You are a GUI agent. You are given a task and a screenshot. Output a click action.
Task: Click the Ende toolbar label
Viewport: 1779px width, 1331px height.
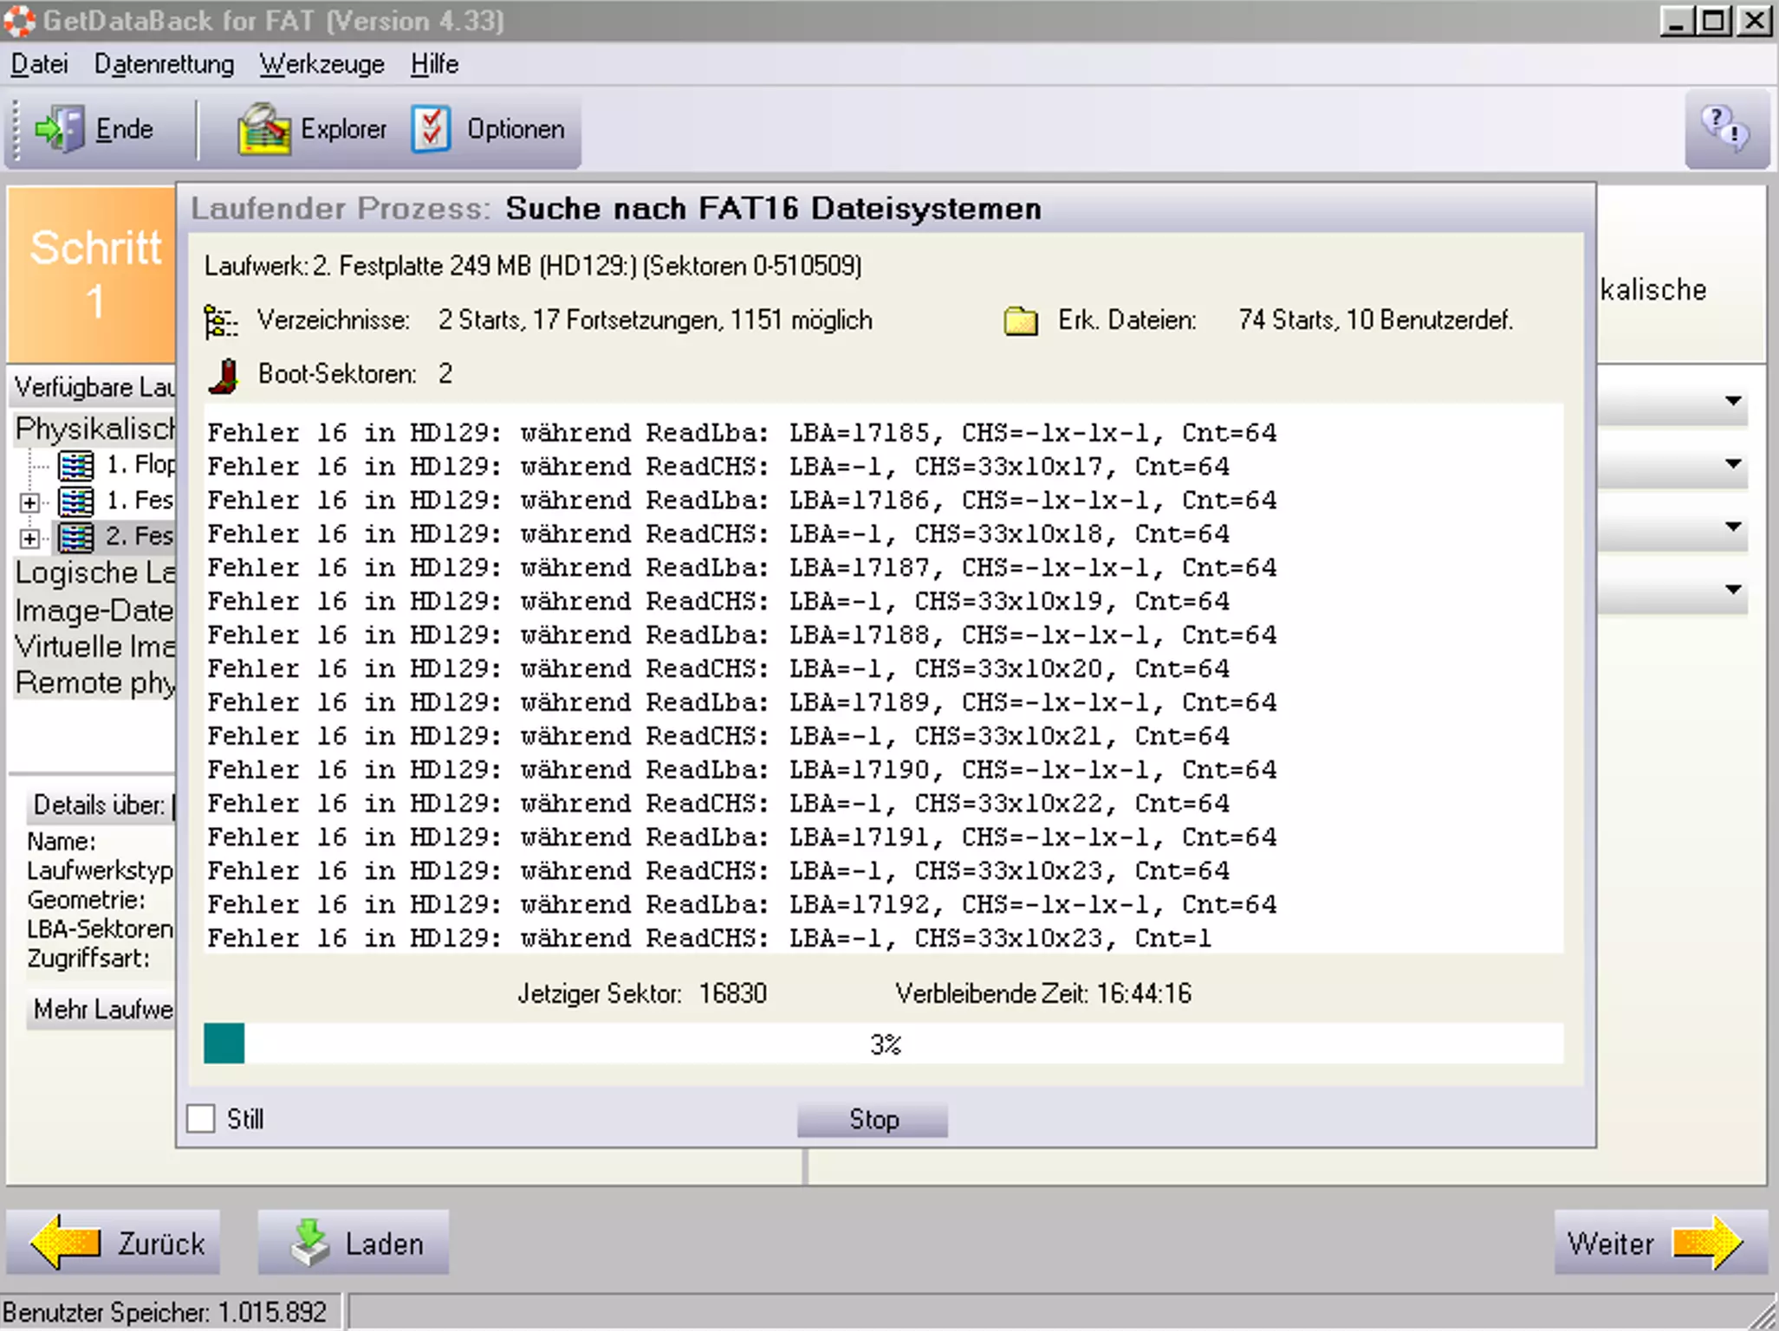(x=124, y=130)
